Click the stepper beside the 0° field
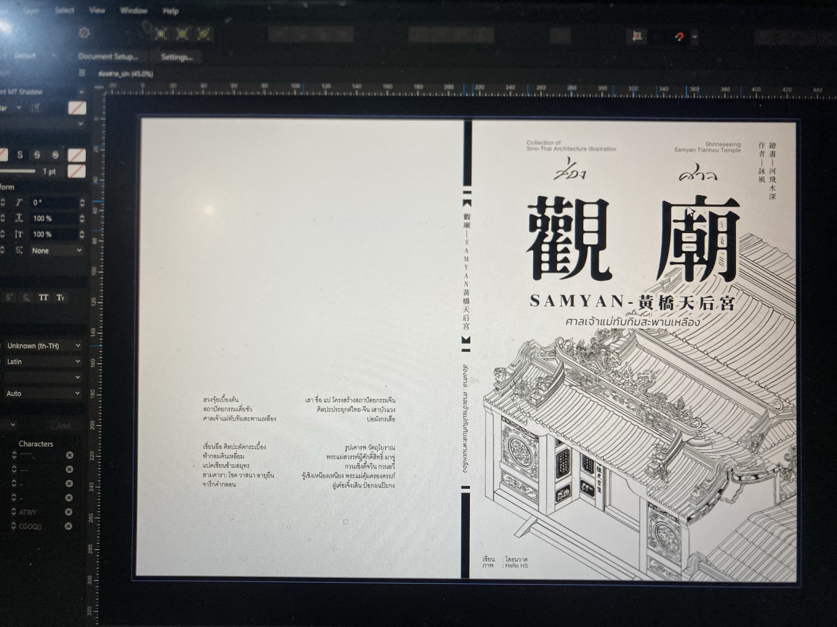The height and width of the screenshot is (627, 837). (82, 203)
